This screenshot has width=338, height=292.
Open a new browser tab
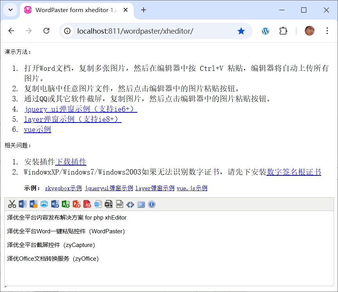[144, 10]
